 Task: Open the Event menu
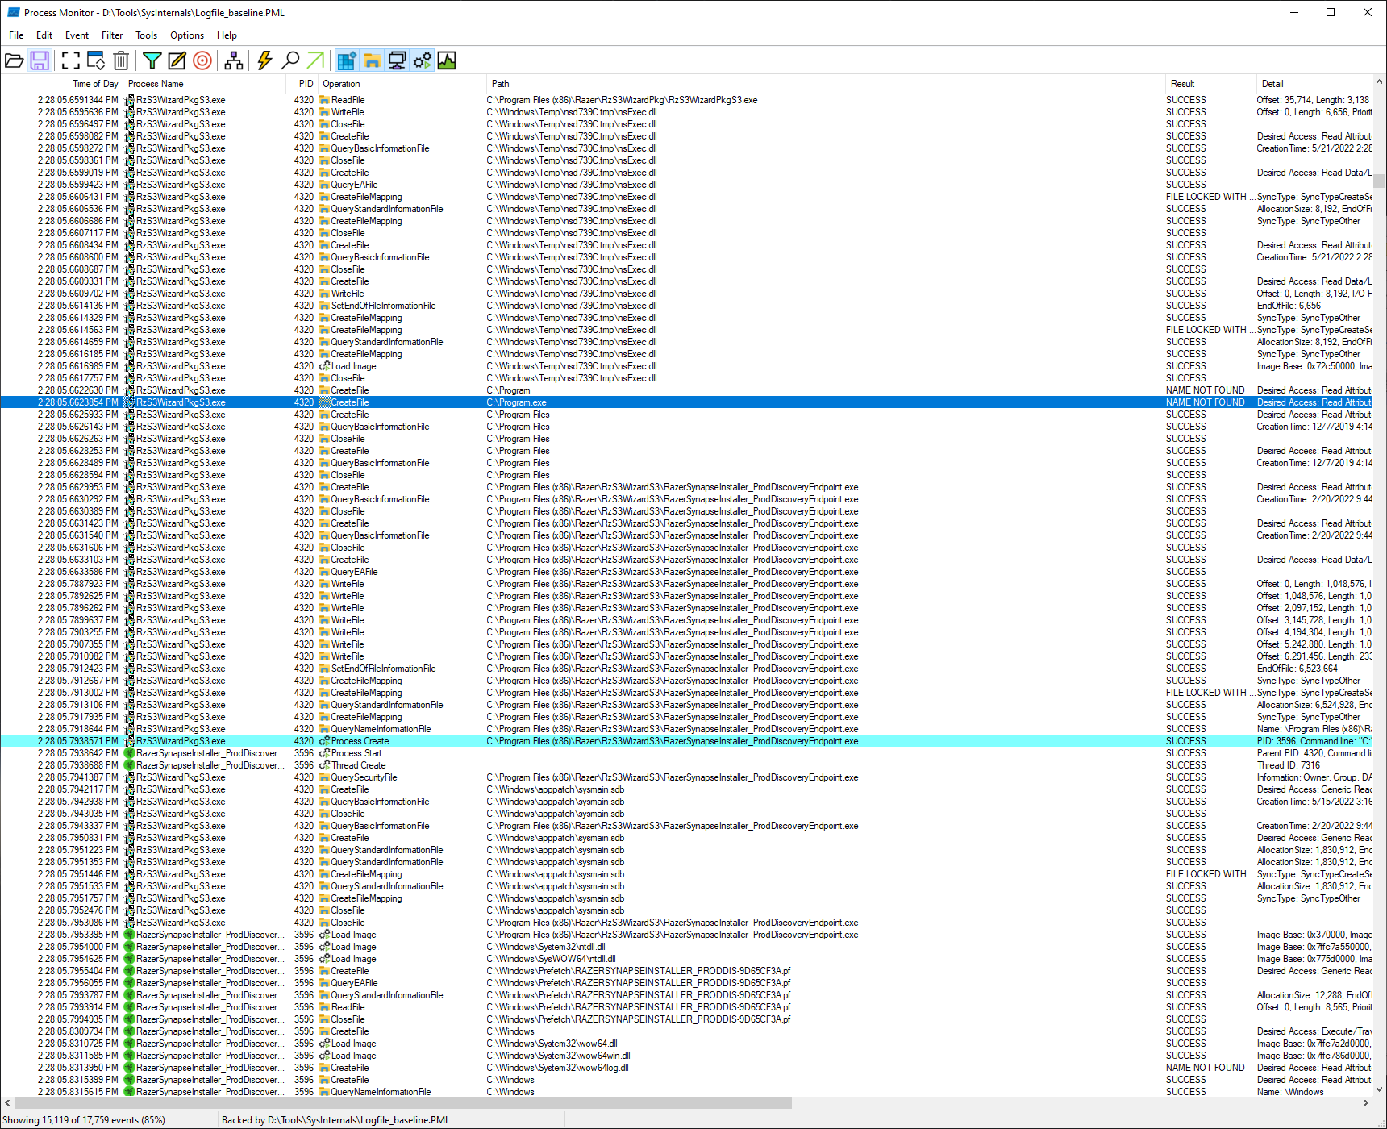(77, 35)
